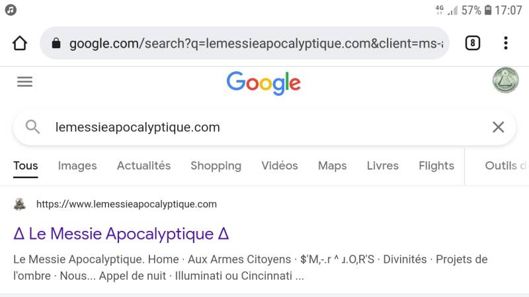Viewport: 529px width, 297px height.
Task: Open the Chrome three-dot overflow menu
Action: coord(505,44)
